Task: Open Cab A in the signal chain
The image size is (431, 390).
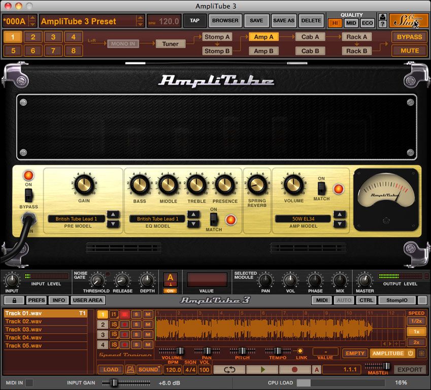Action: tap(310, 37)
